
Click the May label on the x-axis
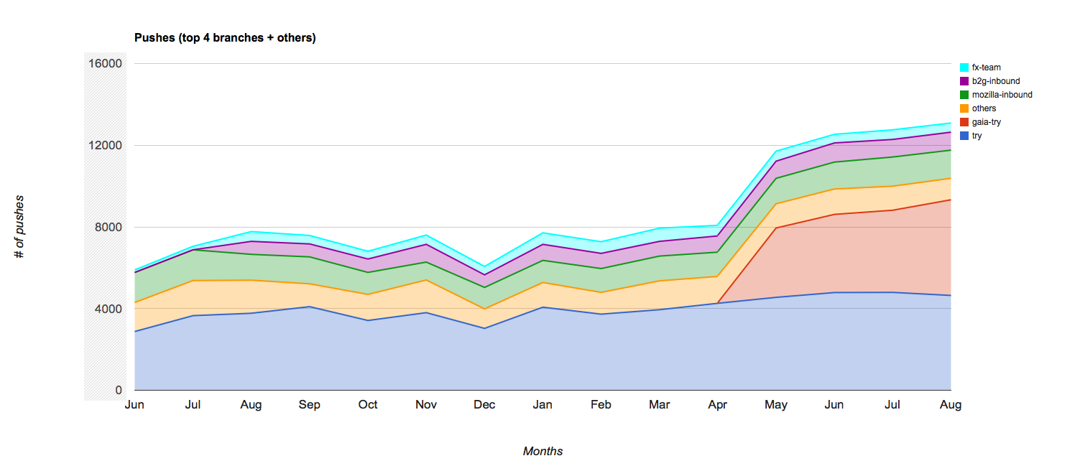click(776, 405)
